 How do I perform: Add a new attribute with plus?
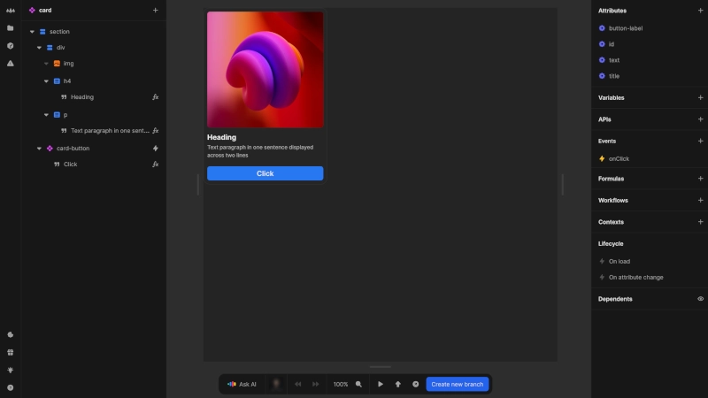click(700, 11)
